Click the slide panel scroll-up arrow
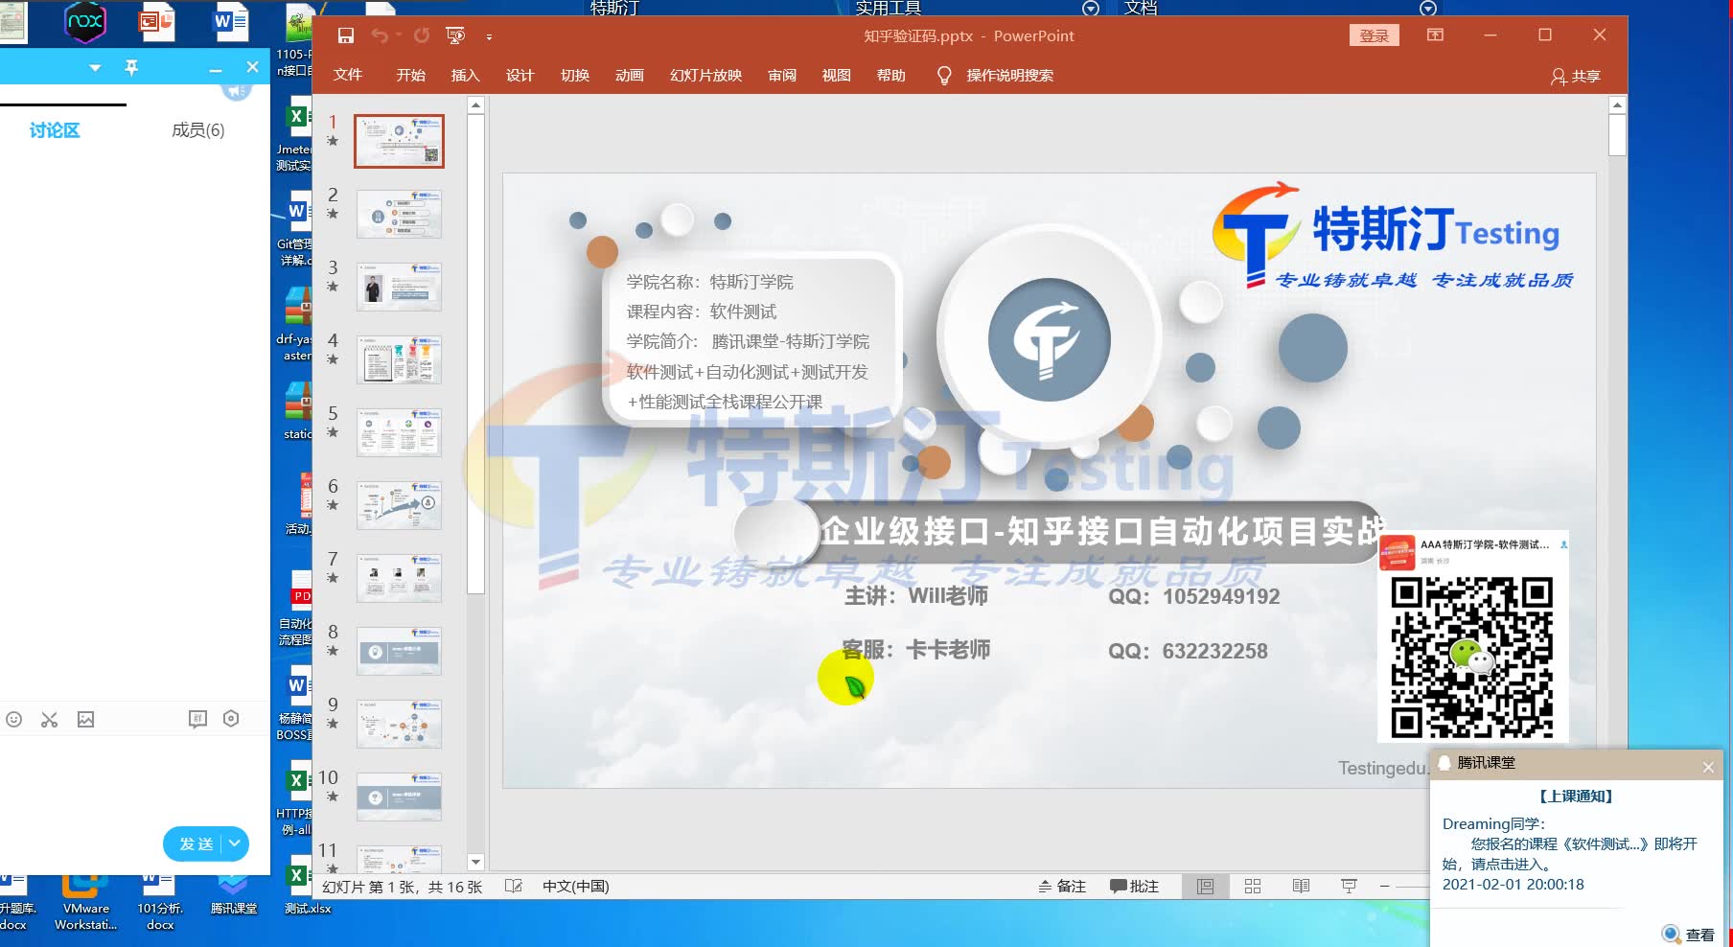Viewport: 1733px width, 947px height. tap(475, 106)
